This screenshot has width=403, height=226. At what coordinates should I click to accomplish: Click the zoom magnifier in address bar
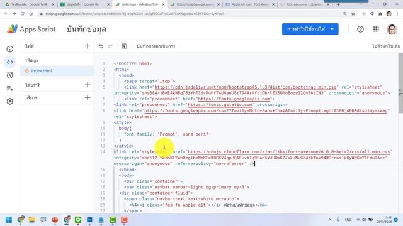[344, 14]
